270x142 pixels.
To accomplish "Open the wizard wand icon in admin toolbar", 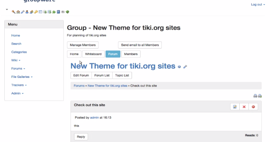I will (x=13, y=12).
